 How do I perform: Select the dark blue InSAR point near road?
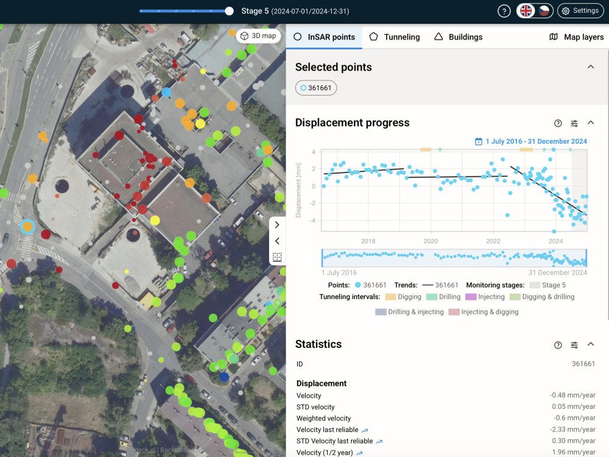click(x=224, y=377)
